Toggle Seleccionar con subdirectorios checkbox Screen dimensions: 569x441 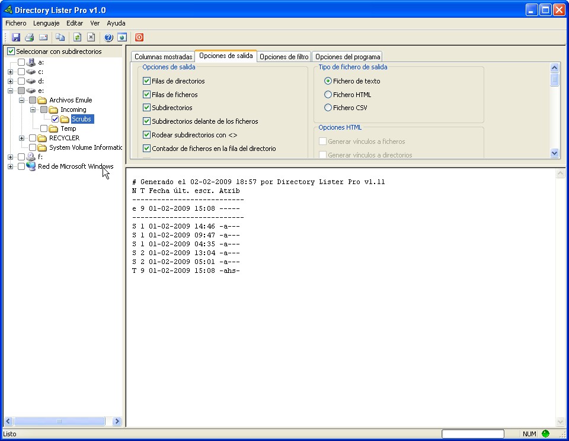[11, 51]
